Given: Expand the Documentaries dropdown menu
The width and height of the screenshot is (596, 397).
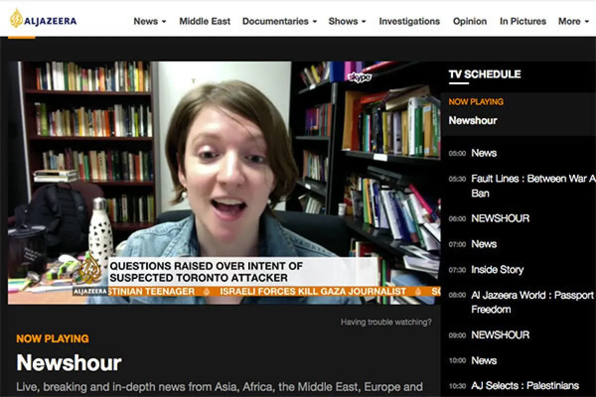Looking at the screenshot, I should click(x=279, y=21).
